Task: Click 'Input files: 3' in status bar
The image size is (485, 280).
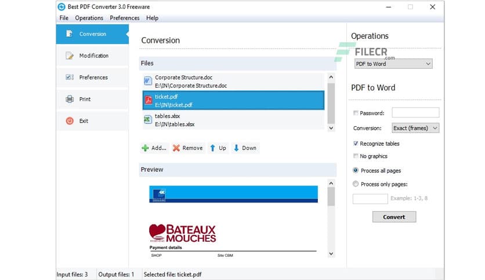Action: click(72, 274)
